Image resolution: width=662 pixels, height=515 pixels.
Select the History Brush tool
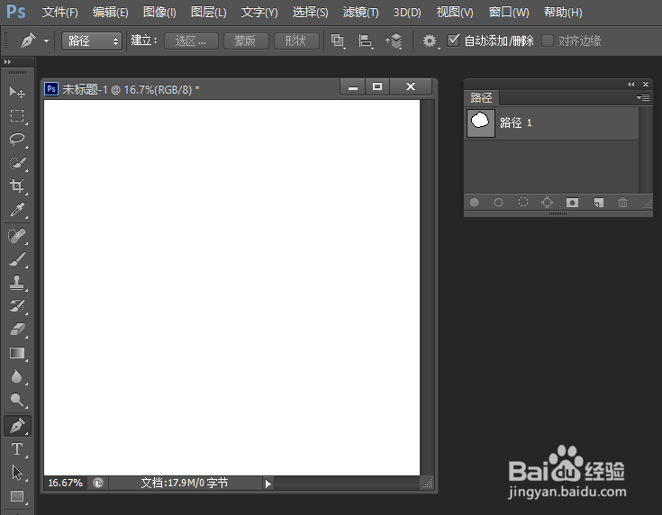click(x=17, y=305)
